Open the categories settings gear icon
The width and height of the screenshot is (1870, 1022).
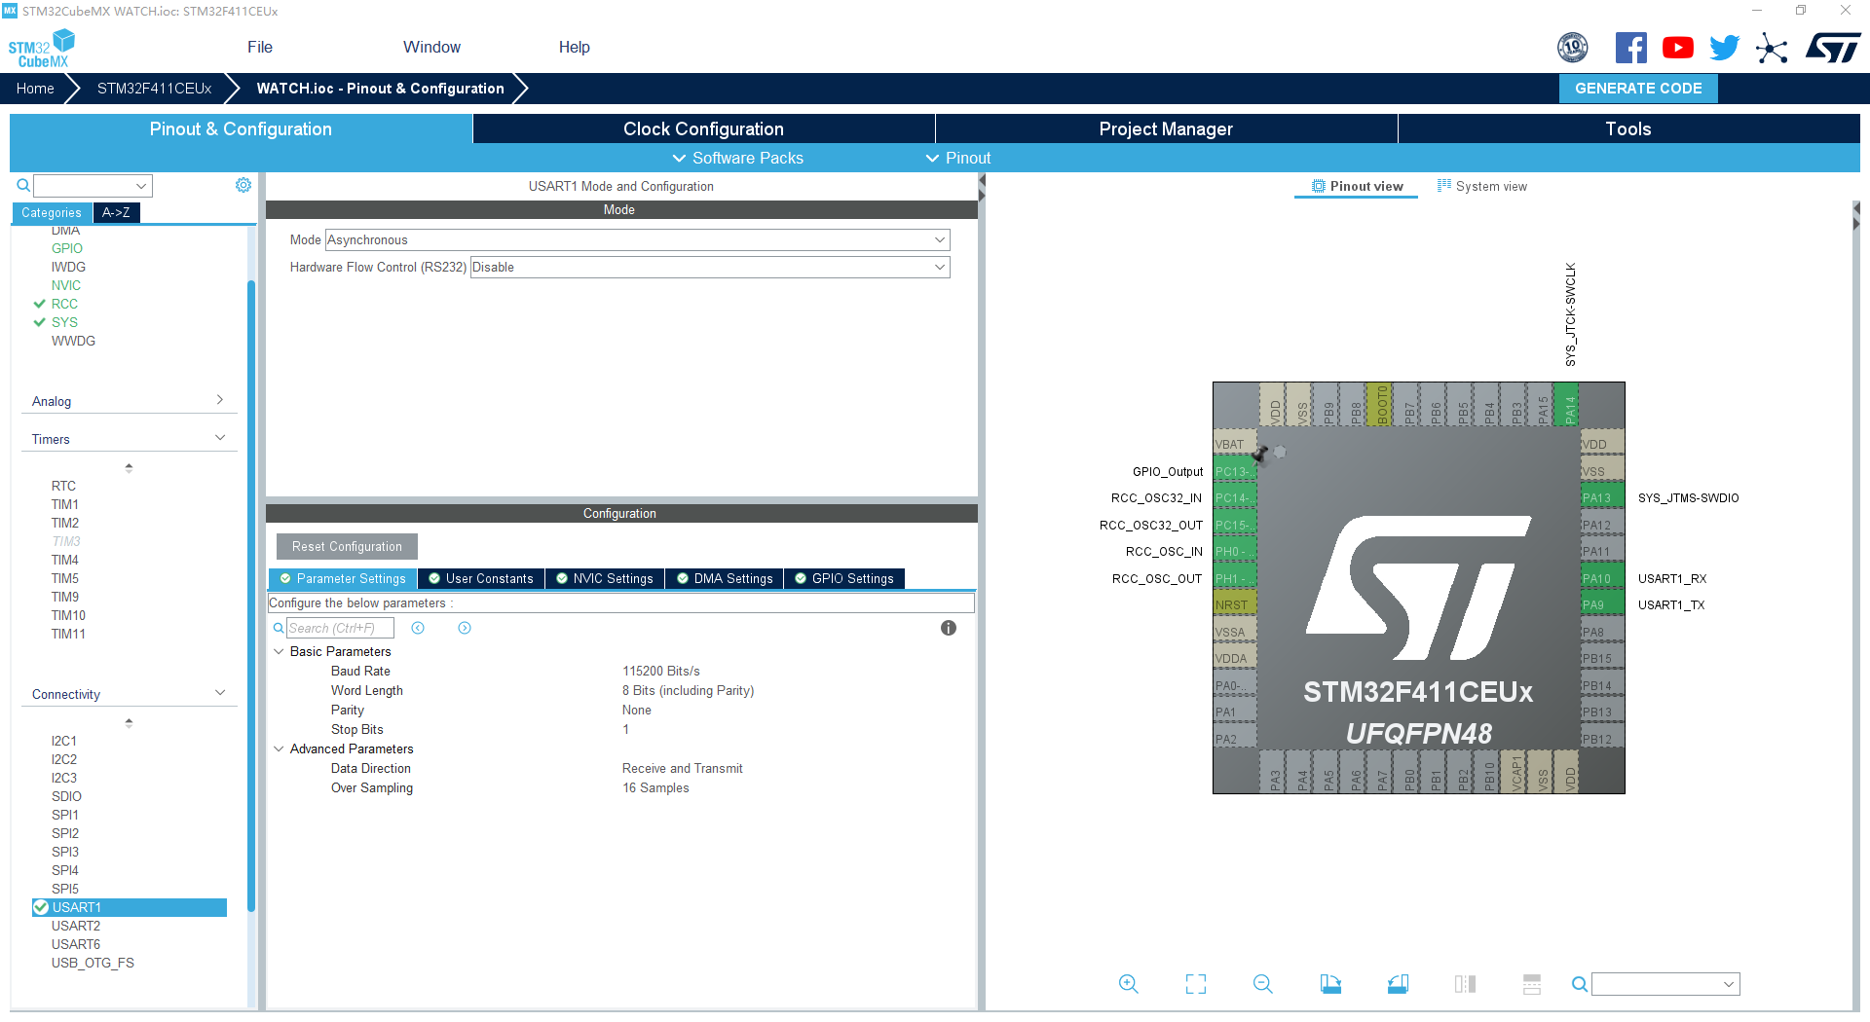coord(243,185)
